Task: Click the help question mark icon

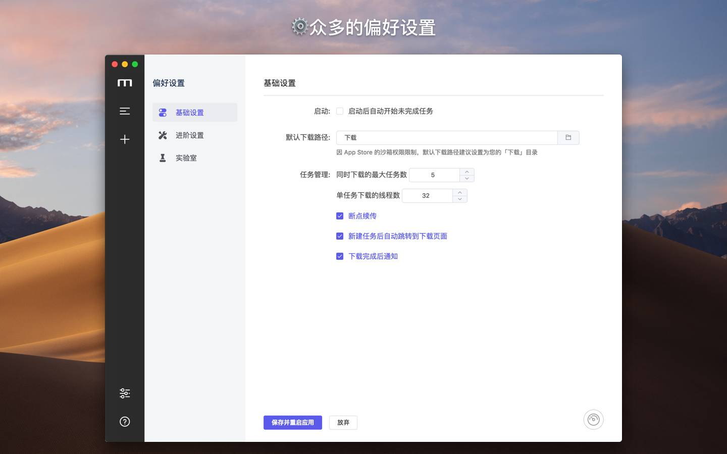Action: click(125, 422)
